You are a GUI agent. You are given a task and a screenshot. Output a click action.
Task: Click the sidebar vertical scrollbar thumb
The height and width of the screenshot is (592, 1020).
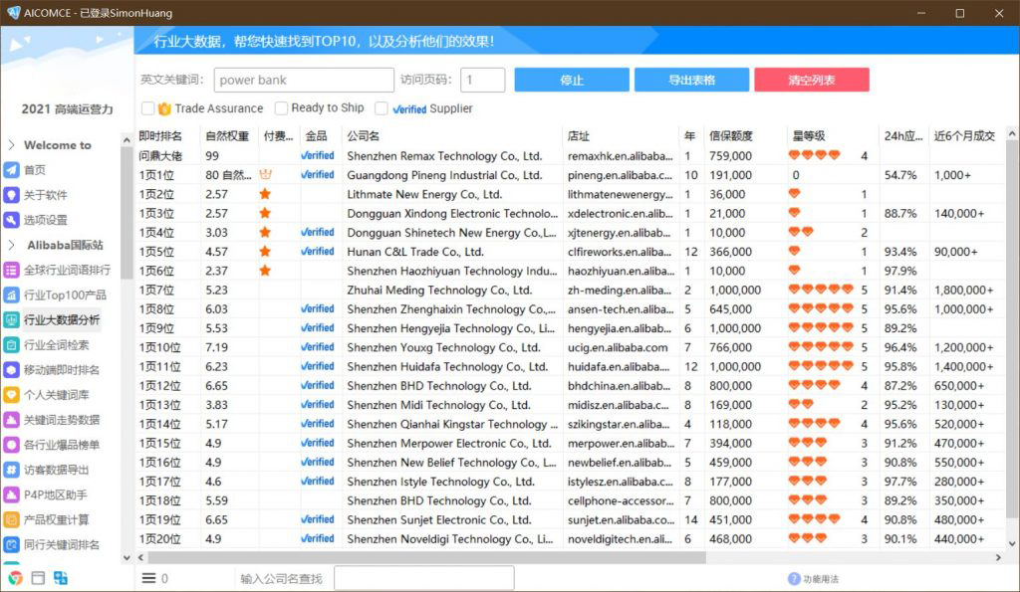pos(127,215)
